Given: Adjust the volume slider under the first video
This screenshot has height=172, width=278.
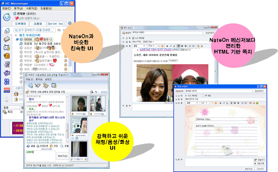Looking at the screenshot, I should click(x=78, y=114).
